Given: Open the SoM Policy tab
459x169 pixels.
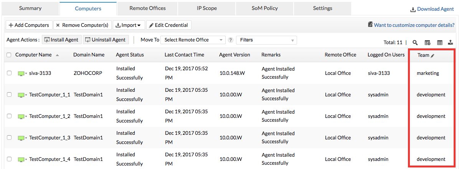Looking at the screenshot, I should click(x=264, y=8).
